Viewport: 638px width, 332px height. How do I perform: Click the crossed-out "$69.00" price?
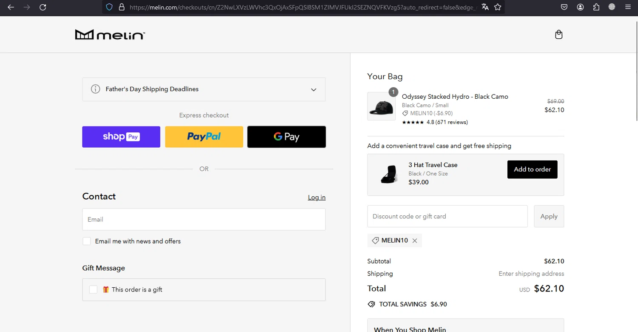555,101
